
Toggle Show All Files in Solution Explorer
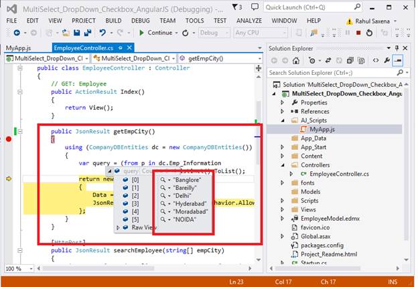362,60
